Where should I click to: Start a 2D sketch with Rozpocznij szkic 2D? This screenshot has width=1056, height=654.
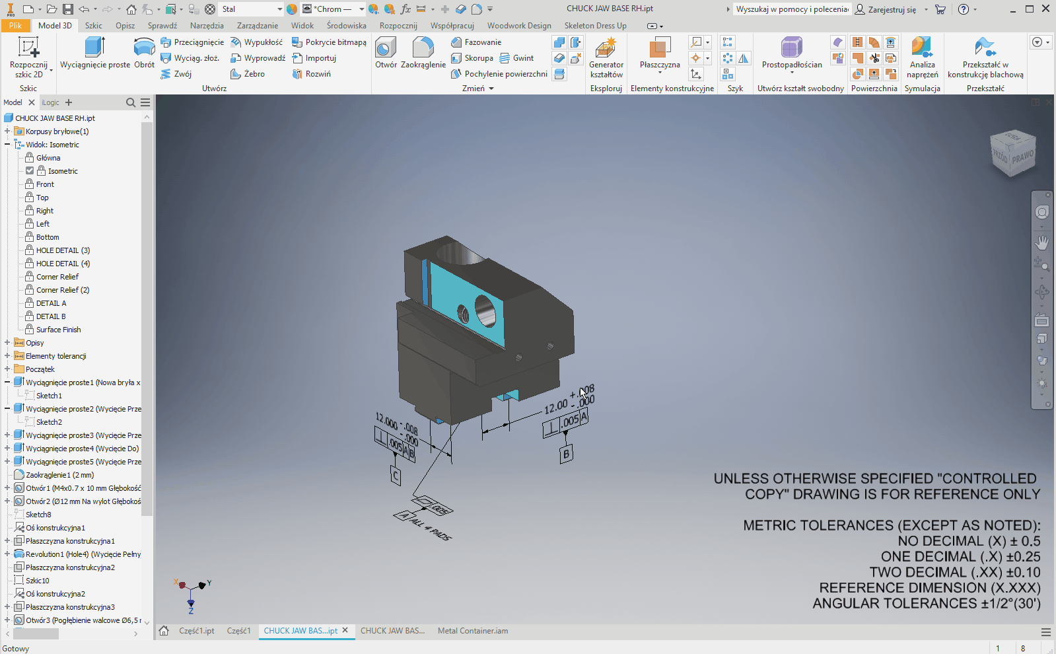tap(28, 57)
